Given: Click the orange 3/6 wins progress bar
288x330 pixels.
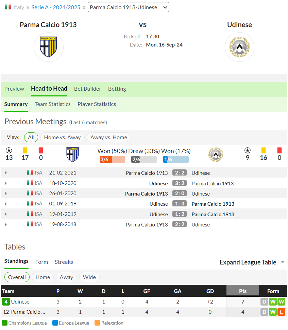Looking at the screenshot, I should [x=112, y=159].
